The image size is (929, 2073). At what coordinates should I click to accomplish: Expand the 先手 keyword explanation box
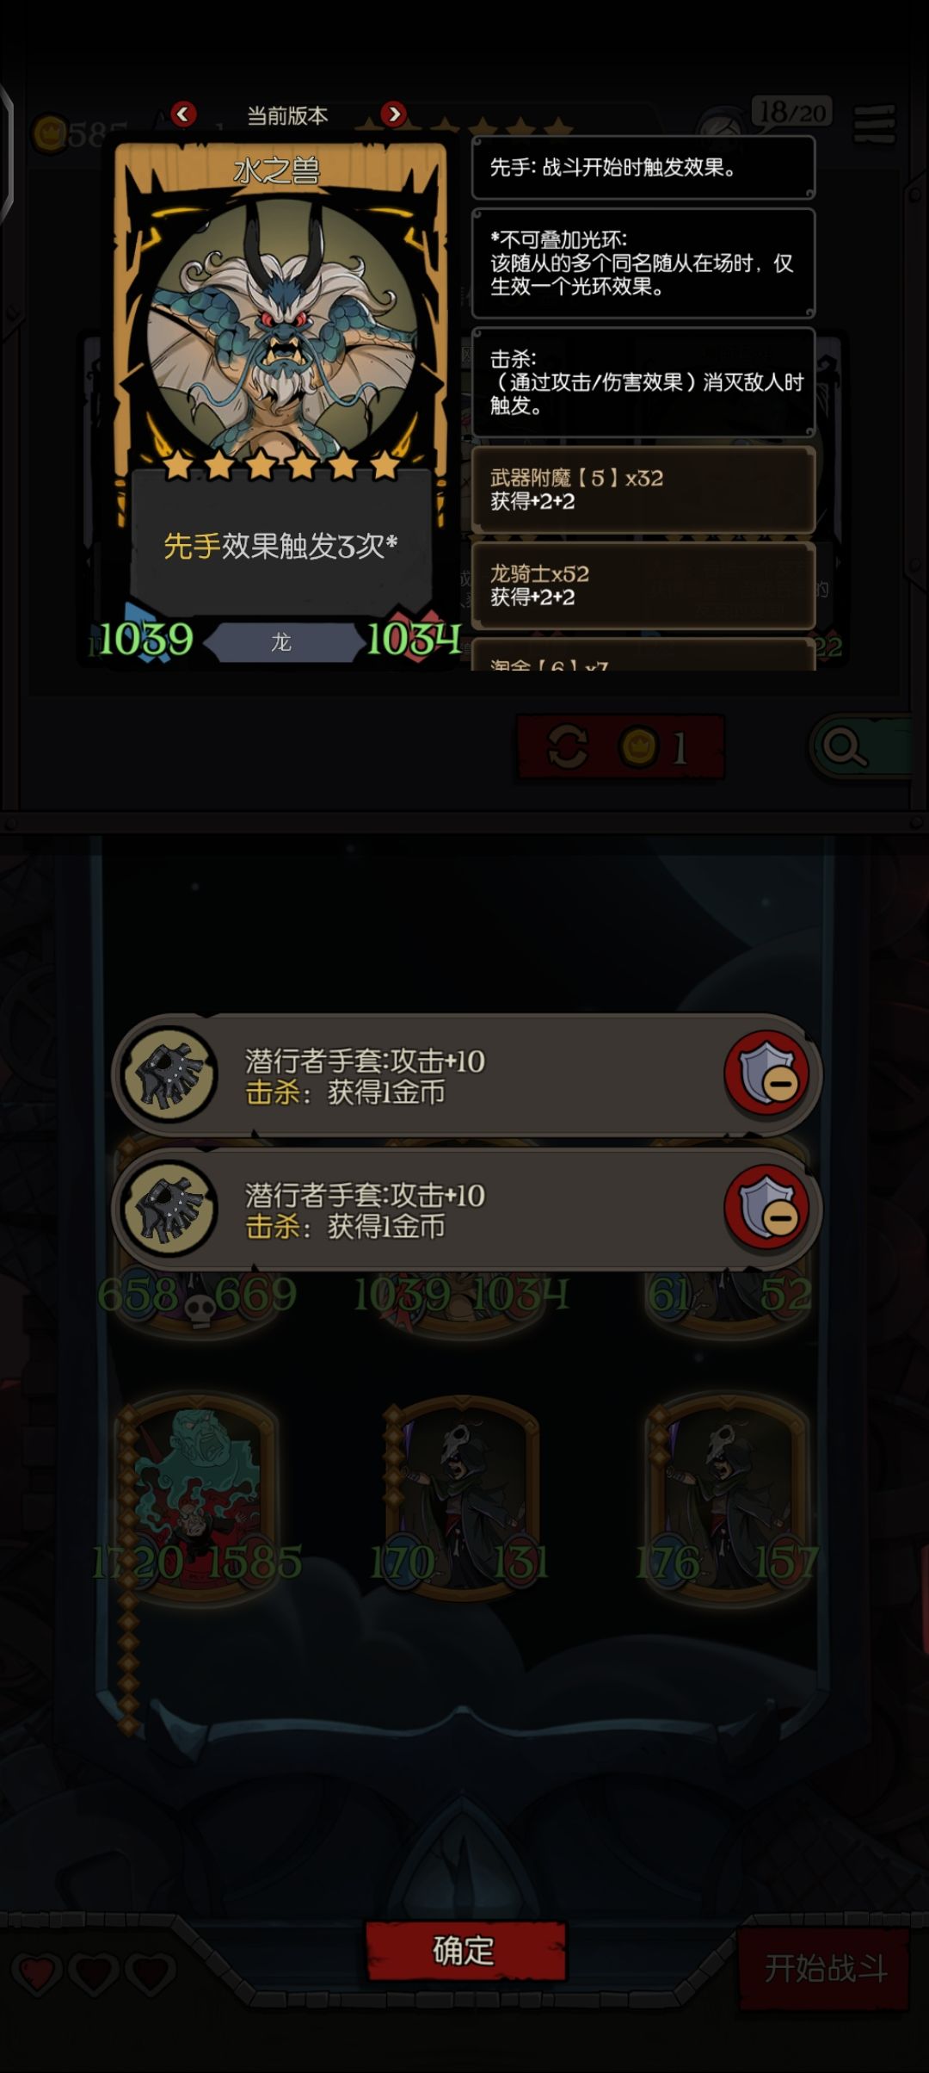(643, 167)
